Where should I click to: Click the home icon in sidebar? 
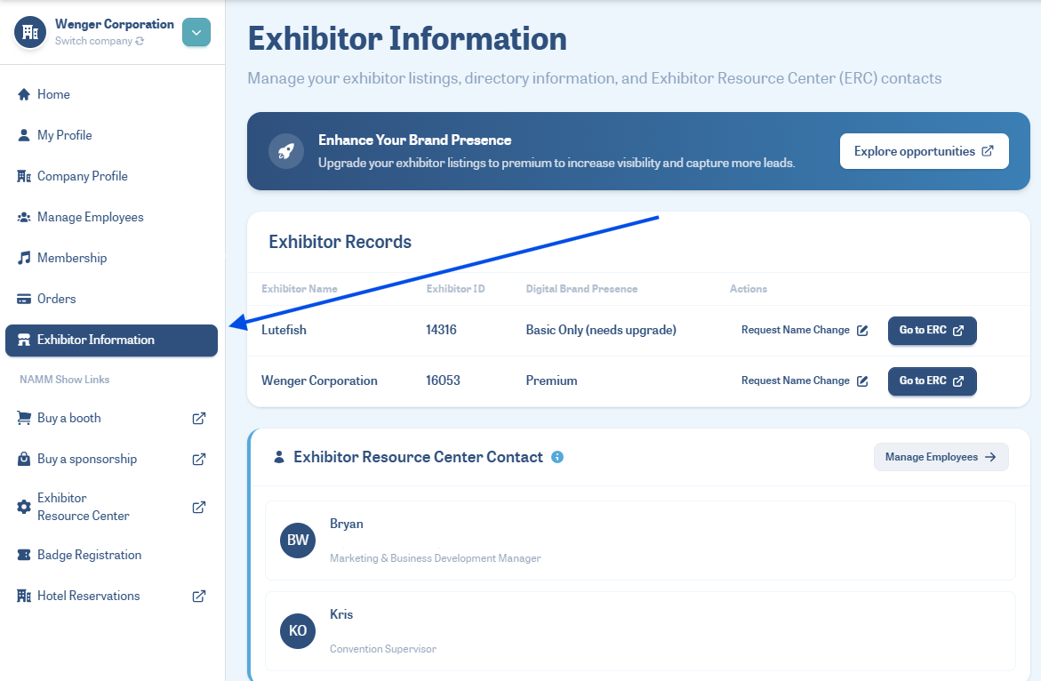tap(24, 94)
